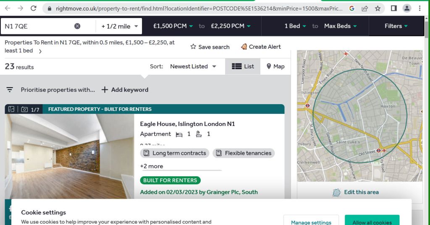The image size is (430, 225).
Task: Open the search radius +1/2 mile dropdown
Action: pos(120,26)
